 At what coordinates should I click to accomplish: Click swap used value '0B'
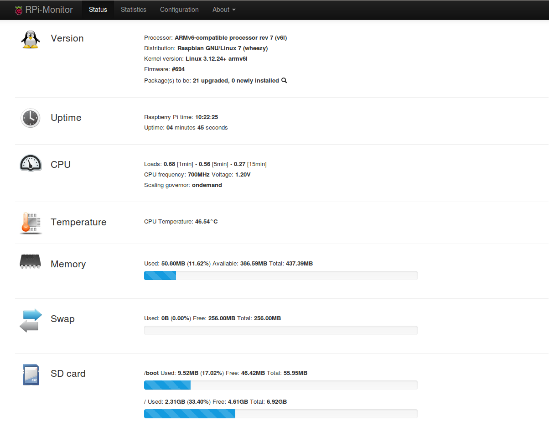[165, 318]
